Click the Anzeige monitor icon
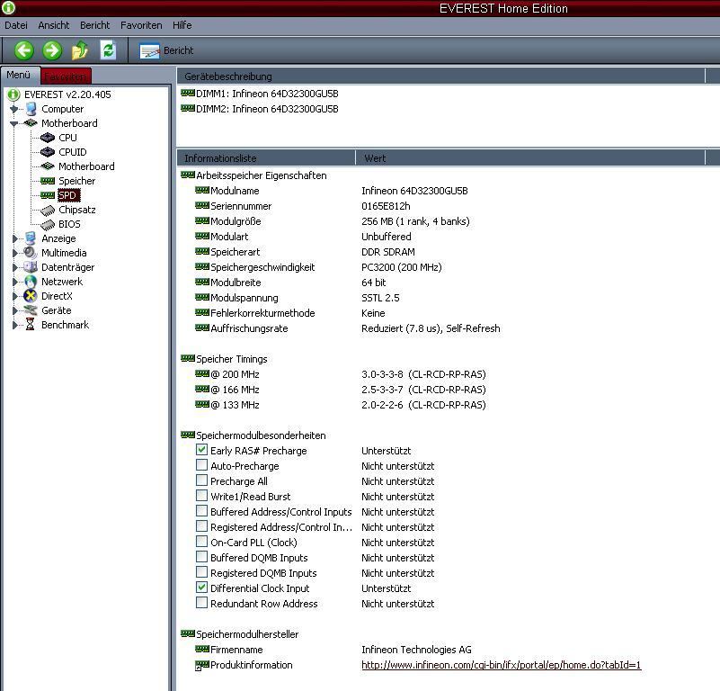 click(x=31, y=238)
